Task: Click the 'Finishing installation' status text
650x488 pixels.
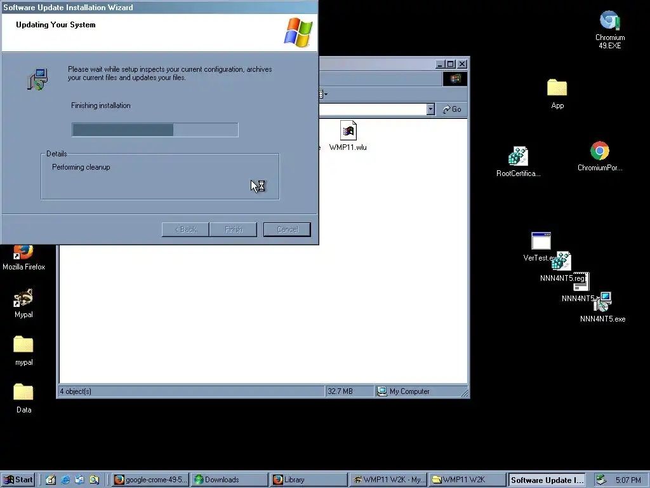Action: pos(101,105)
